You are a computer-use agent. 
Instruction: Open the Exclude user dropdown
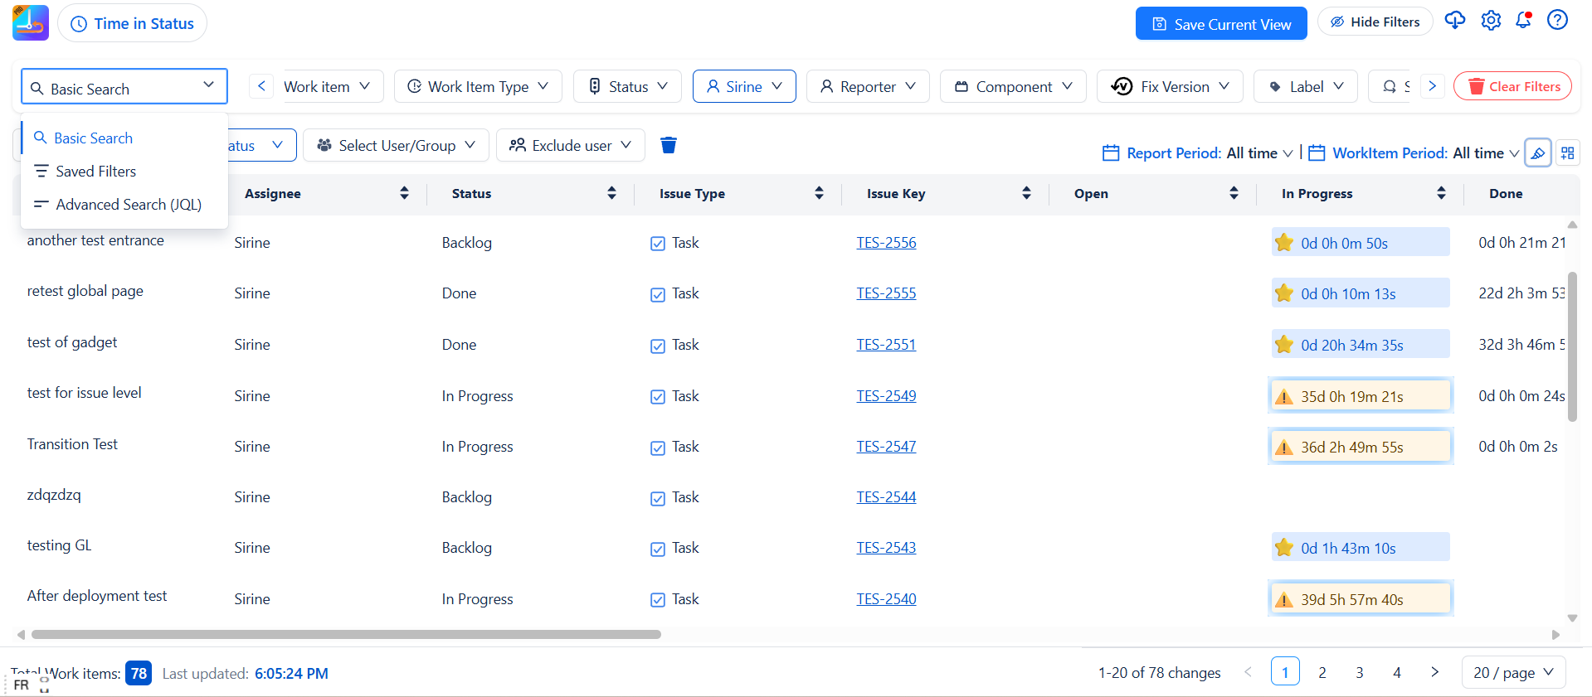coord(570,146)
